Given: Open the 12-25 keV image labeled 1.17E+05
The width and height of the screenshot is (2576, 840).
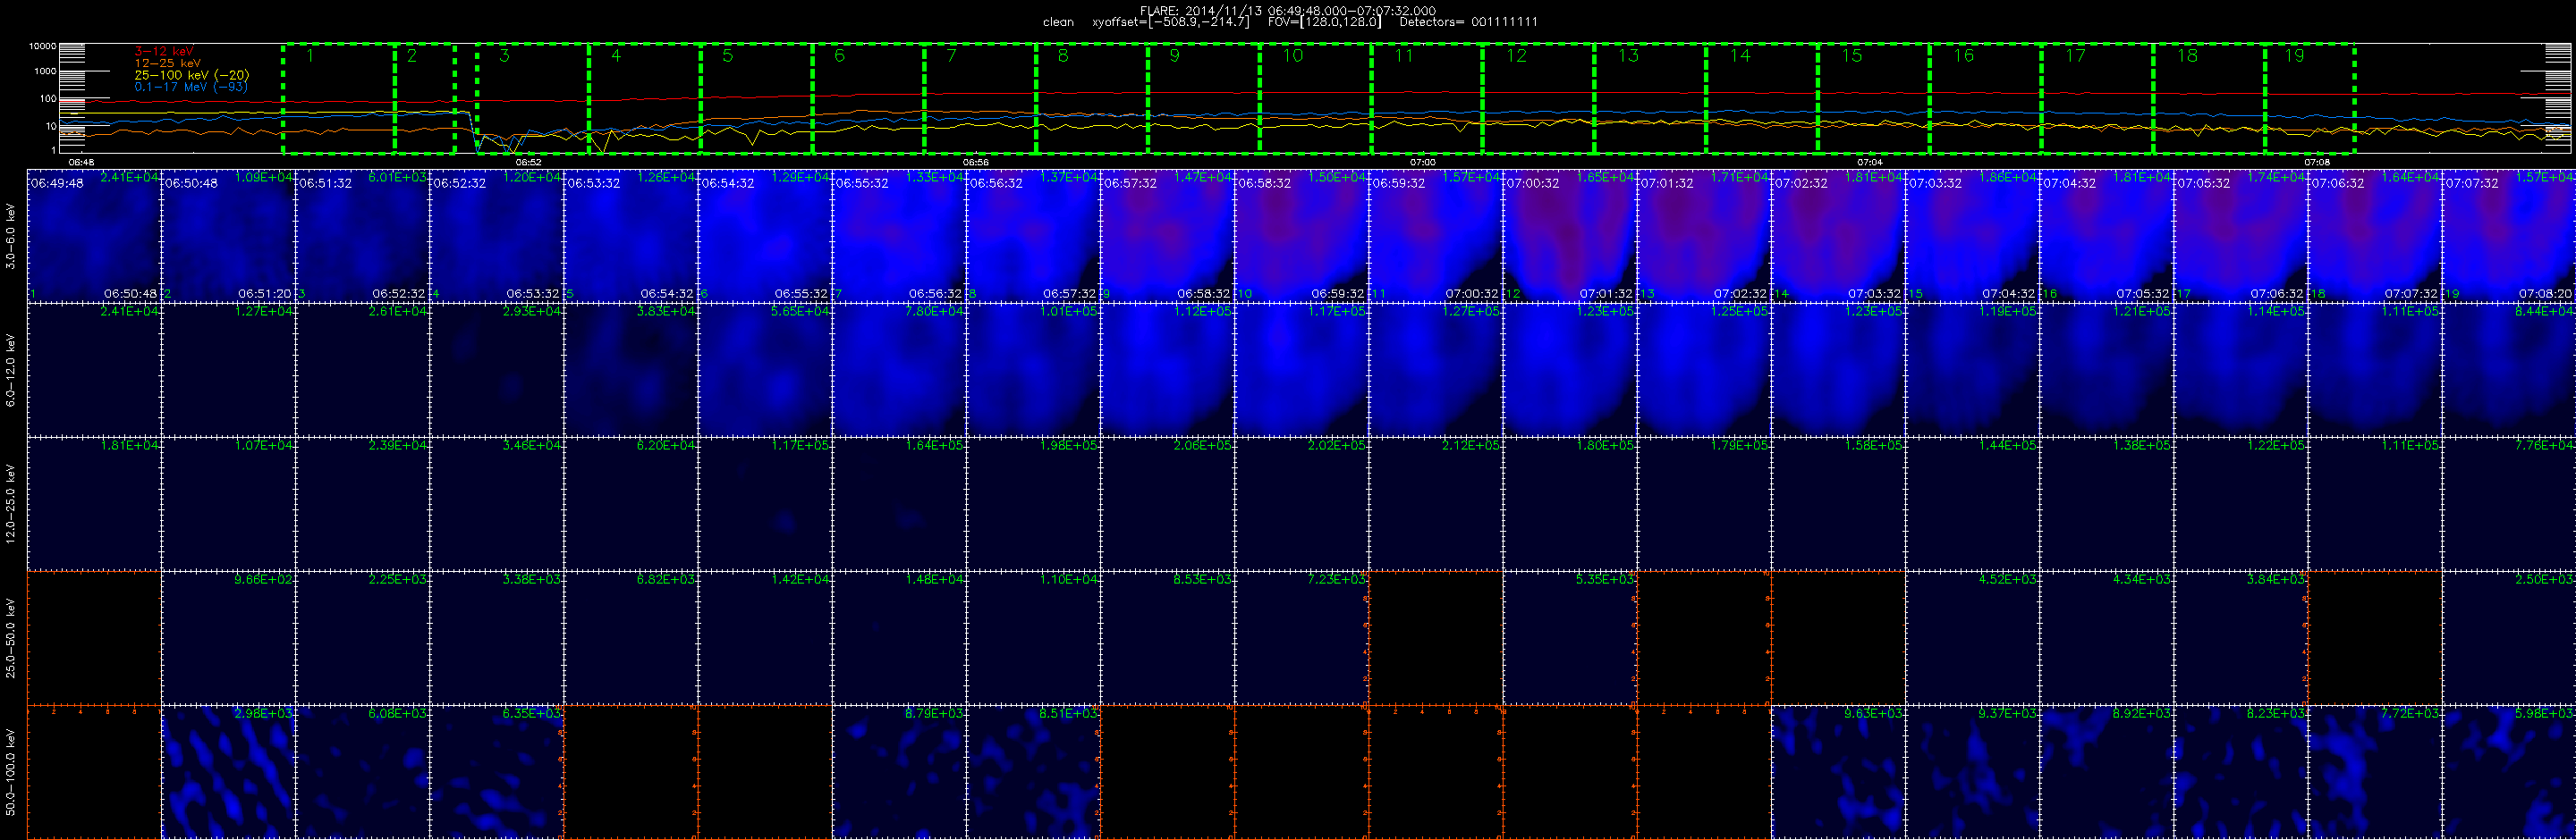Looking at the screenshot, I should 765,503.
